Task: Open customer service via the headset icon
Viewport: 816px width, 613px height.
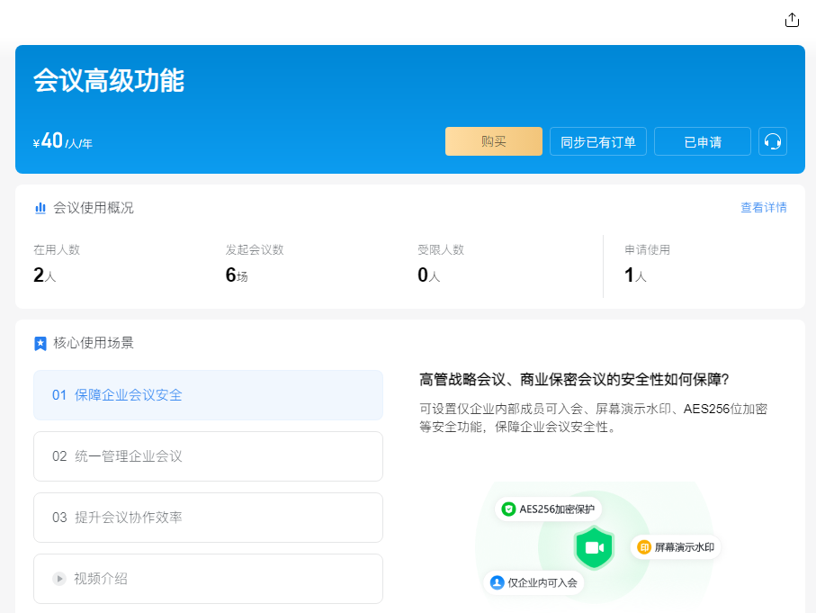Action: point(773,141)
